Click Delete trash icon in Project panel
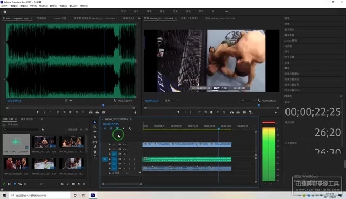346x199 pixels. [x=84, y=184]
